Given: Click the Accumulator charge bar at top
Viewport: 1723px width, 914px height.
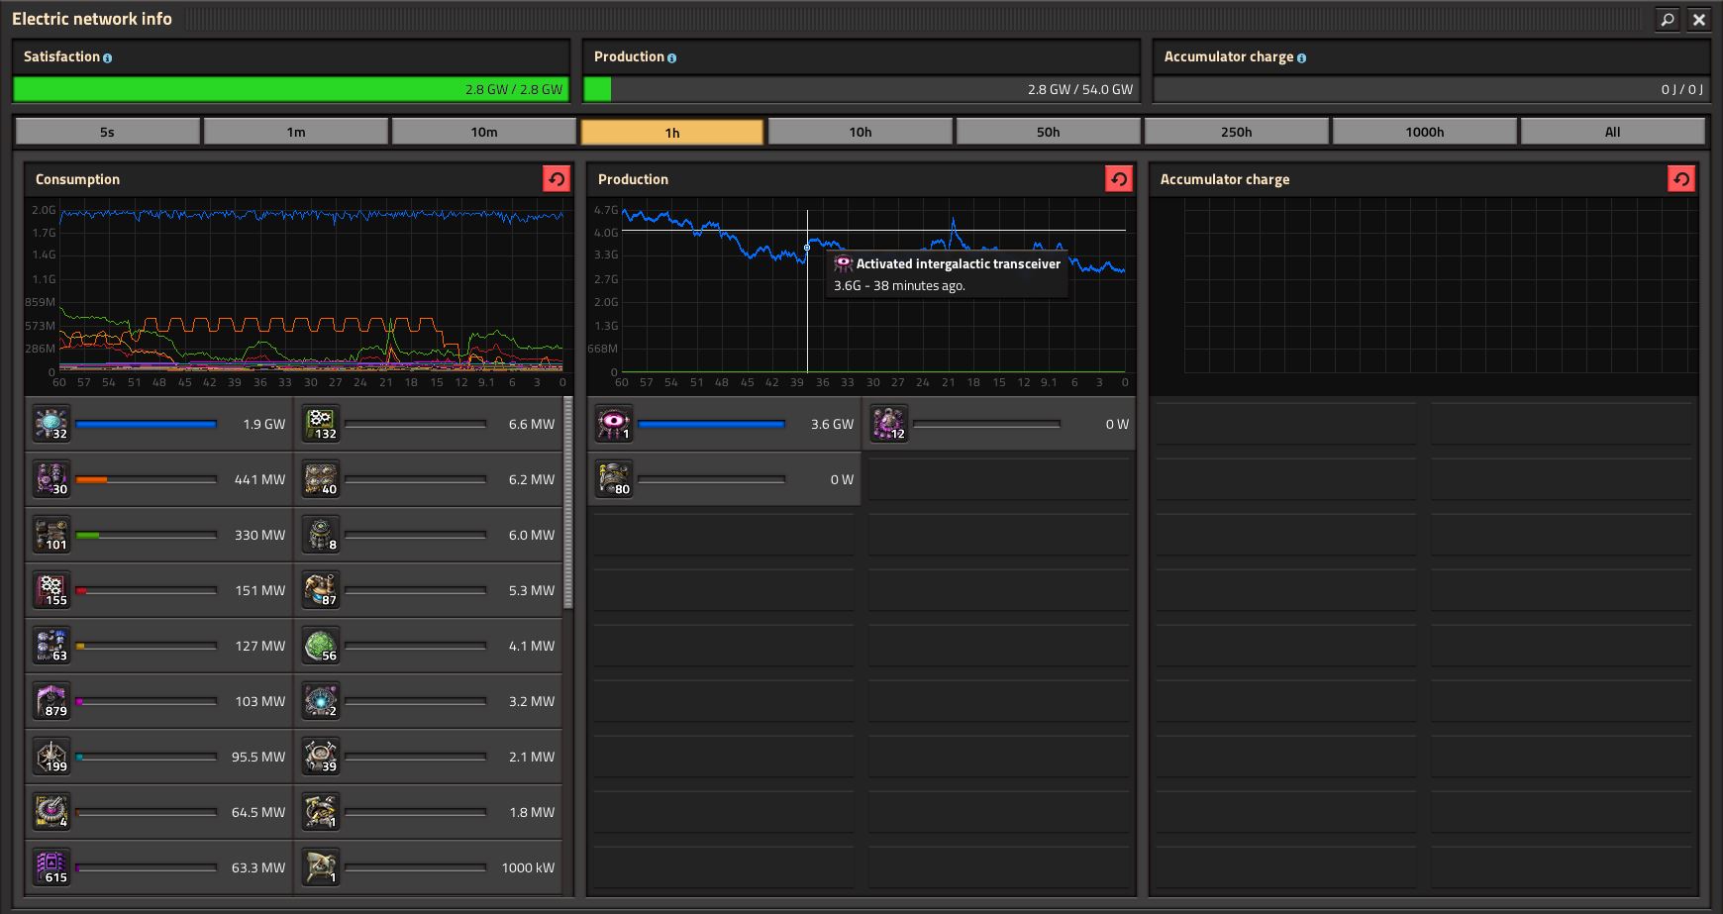Looking at the screenshot, I should coord(1432,89).
